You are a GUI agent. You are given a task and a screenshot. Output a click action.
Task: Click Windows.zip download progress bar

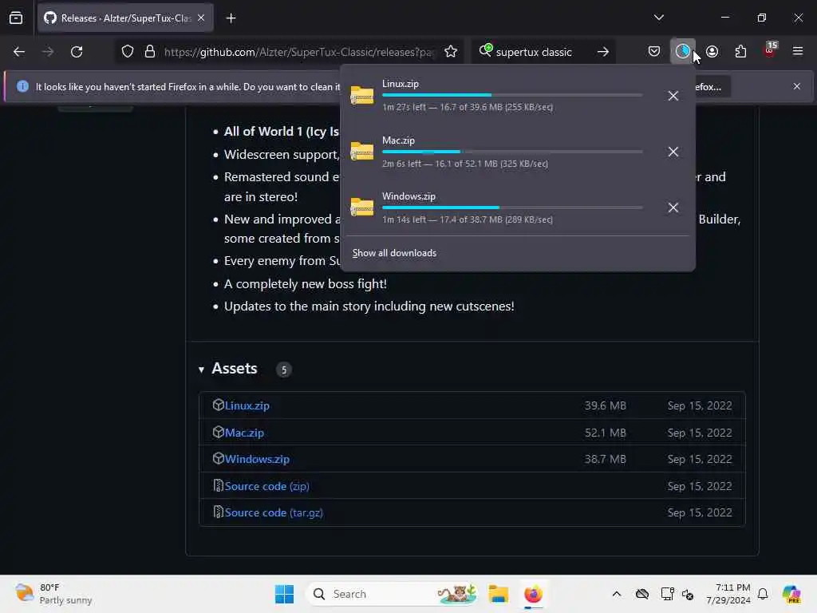tap(512, 208)
